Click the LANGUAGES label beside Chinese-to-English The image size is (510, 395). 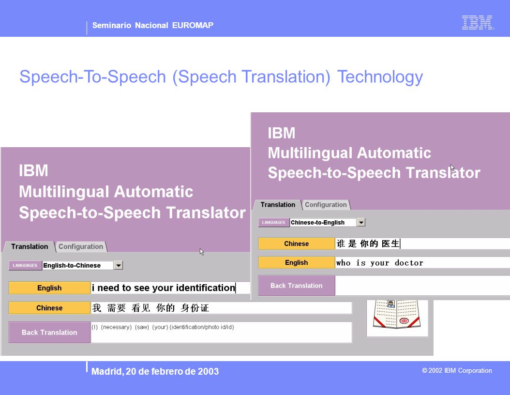pos(273,223)
